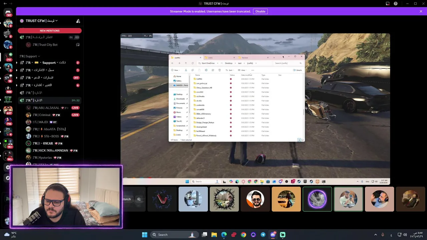Select the voice channel showing 39:32 timer

(50, 100)
